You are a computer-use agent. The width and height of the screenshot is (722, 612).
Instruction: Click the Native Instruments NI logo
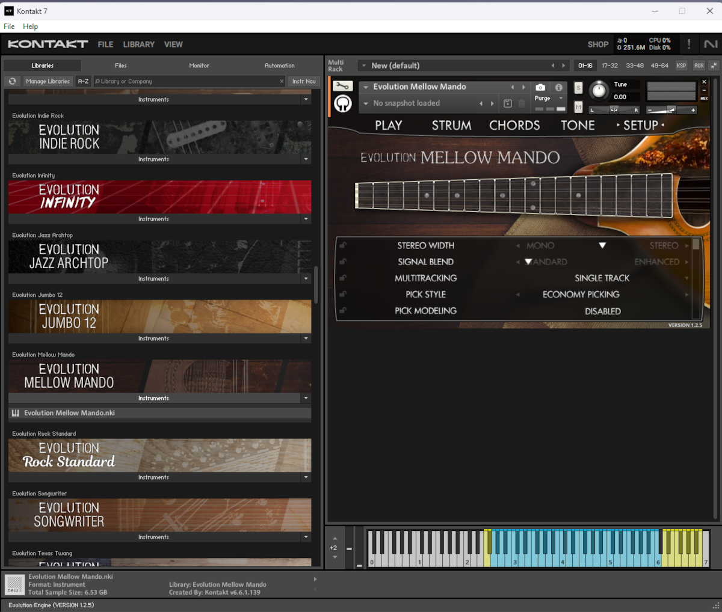[x=710, y=44]
